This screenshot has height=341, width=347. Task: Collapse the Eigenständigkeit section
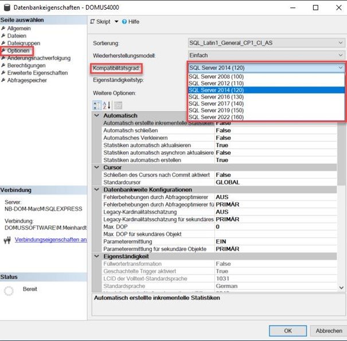tap(97, 256)
